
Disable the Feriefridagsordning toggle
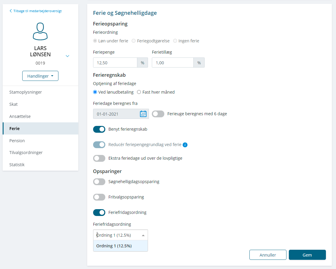pyautogui.click(x=99, y=212)
